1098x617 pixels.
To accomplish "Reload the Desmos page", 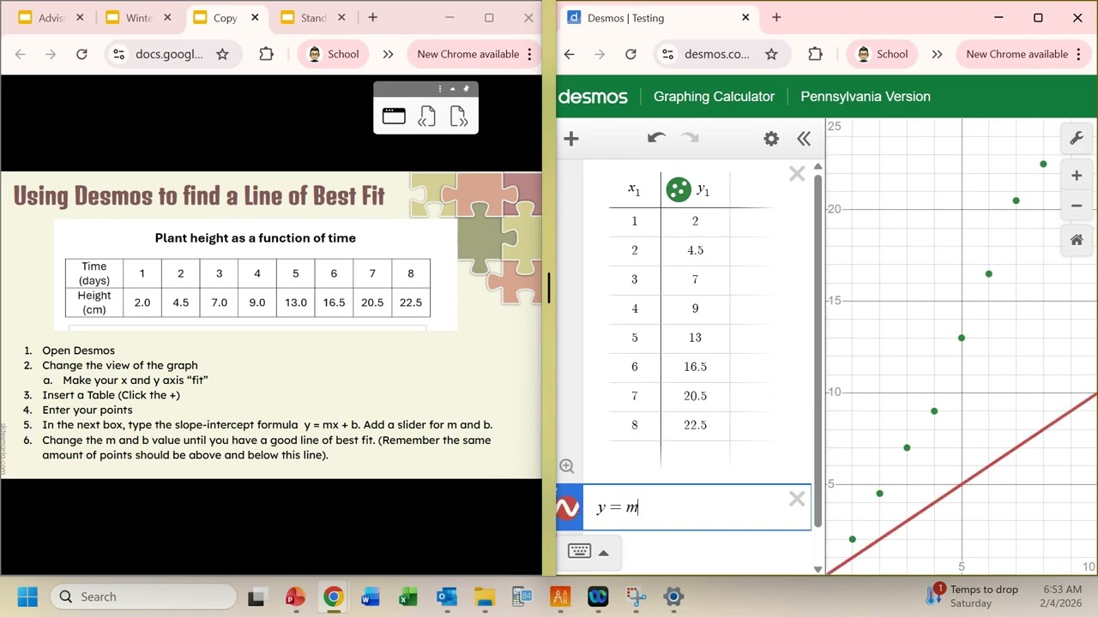I will point(630,54).
